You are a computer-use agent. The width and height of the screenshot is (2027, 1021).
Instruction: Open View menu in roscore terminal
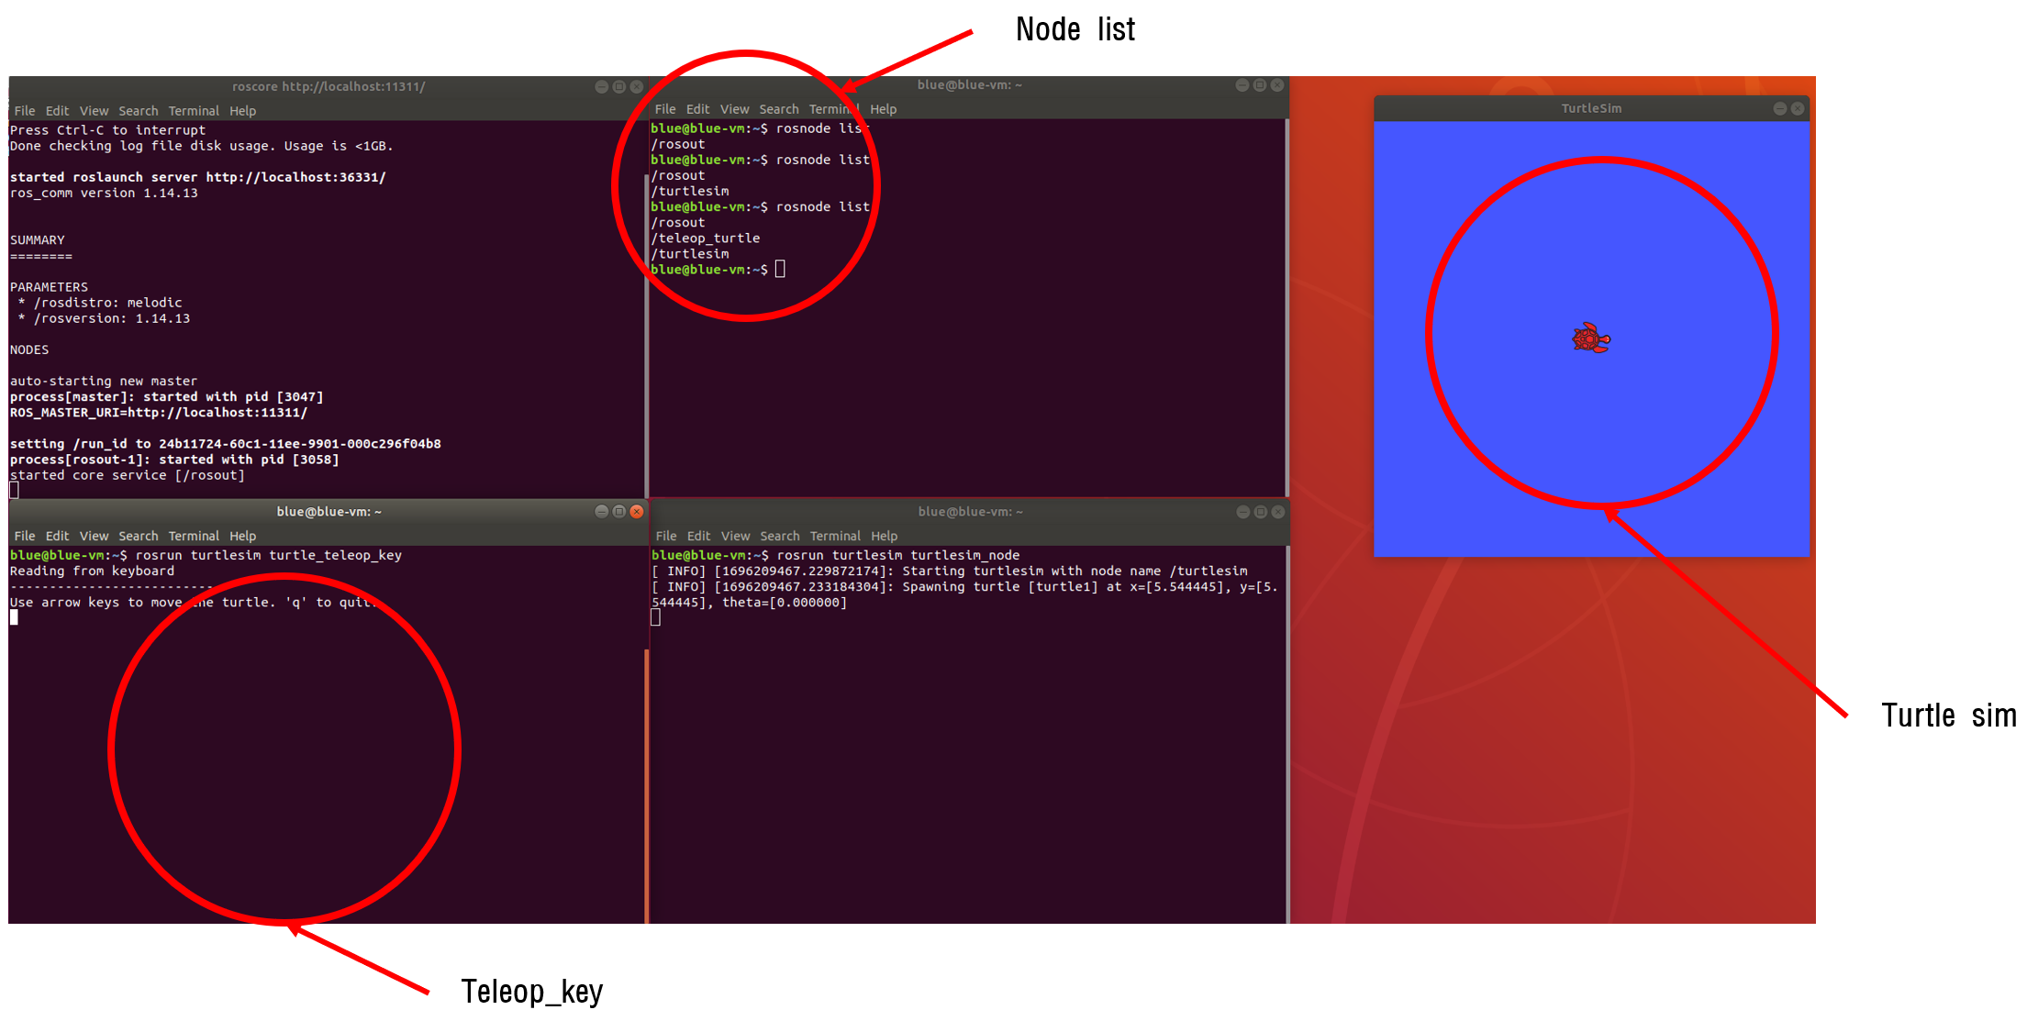pos(94,111)
